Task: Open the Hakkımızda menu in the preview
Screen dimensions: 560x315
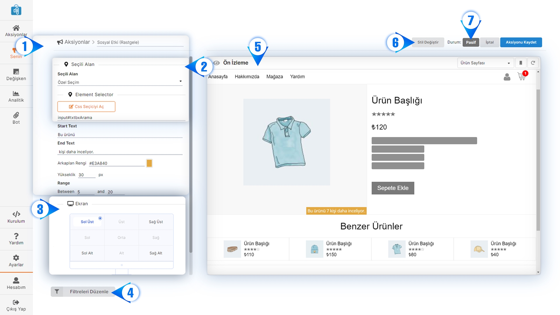Action: click(247, 76)
